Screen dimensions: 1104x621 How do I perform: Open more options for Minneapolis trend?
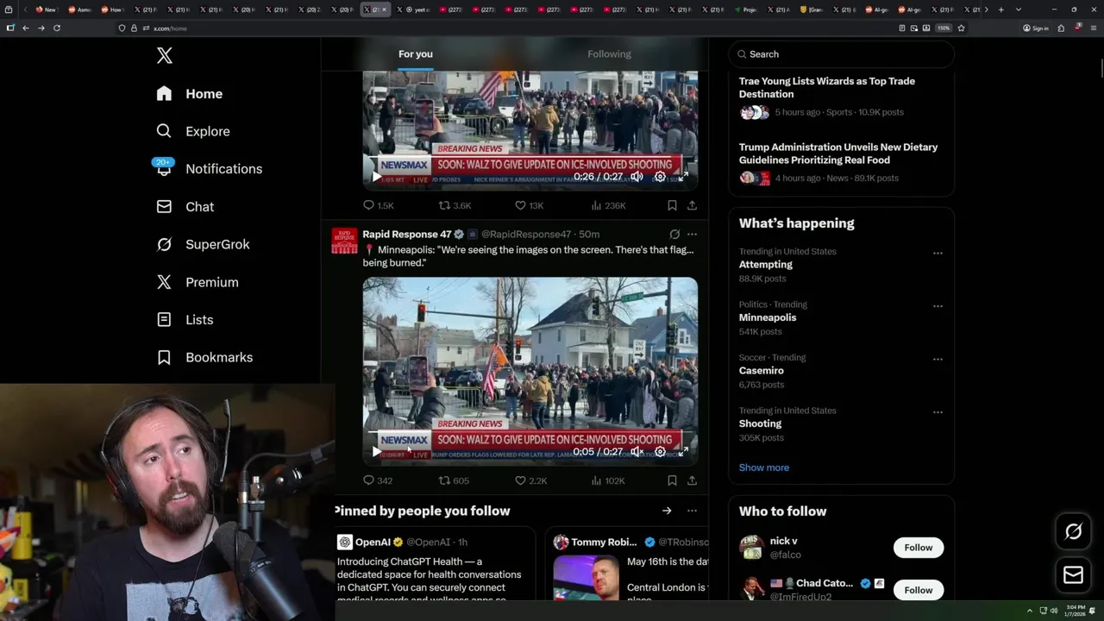pos(938,306)
